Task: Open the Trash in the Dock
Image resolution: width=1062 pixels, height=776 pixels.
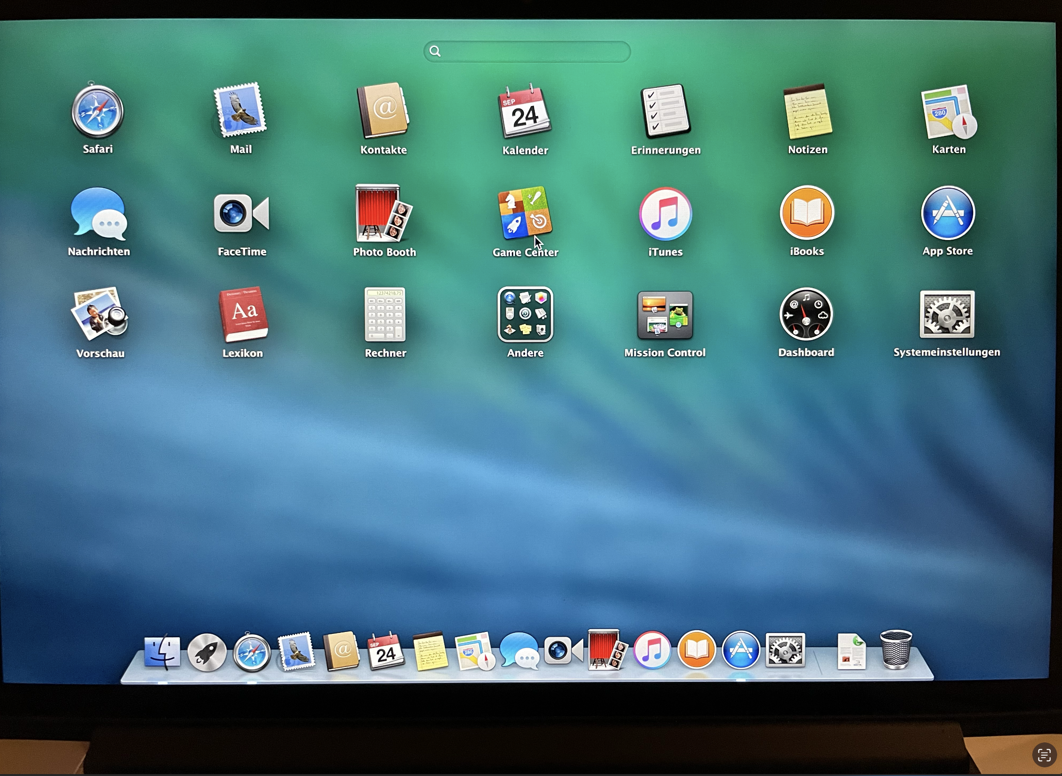Action: [x=896, y=650]
